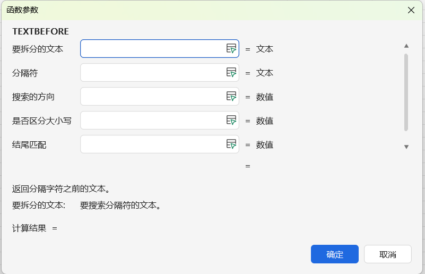Click the 计算结果 label

(x=29, y=228)
